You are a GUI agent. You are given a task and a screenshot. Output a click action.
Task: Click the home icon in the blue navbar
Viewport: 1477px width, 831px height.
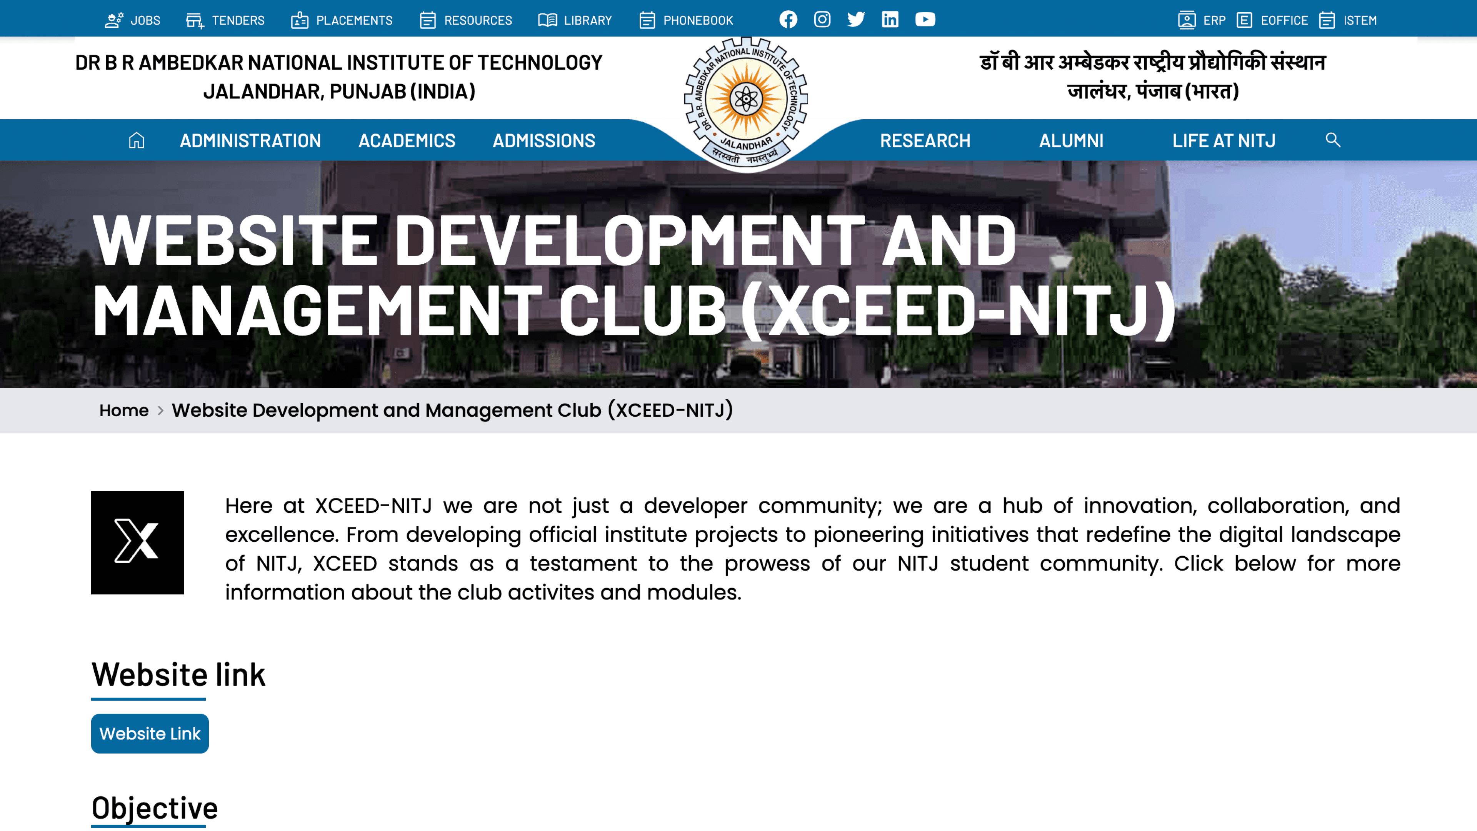point(137,139)
